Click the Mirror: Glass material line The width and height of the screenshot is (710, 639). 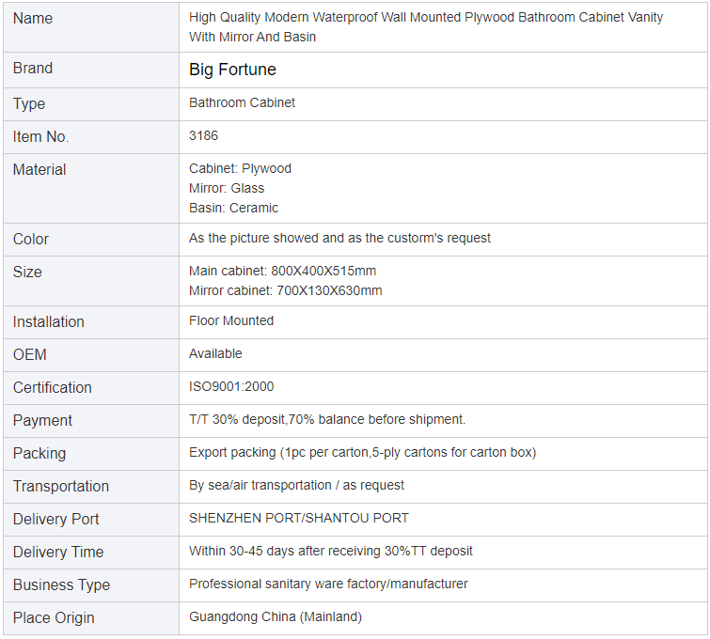(x=227, y=188)
